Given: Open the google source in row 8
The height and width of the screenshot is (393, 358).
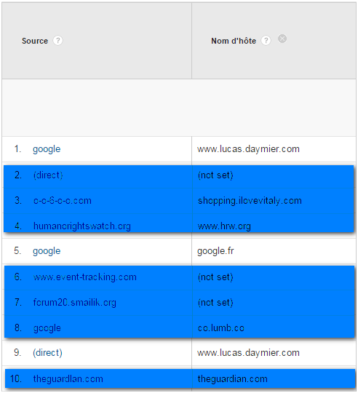Looking at the screenshot, I should (47, 328).
